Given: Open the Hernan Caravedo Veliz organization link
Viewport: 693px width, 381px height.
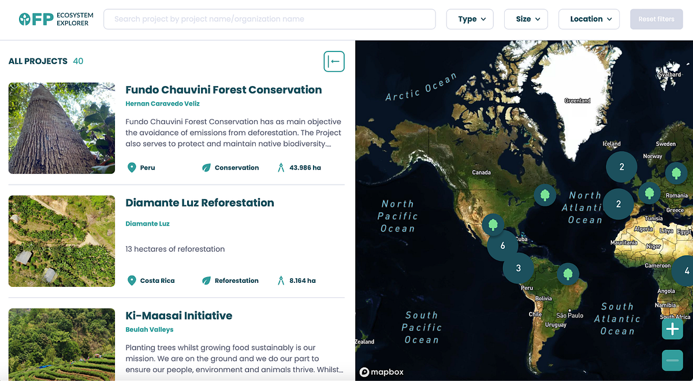Looking at the screenshot, I should [162, 103].
